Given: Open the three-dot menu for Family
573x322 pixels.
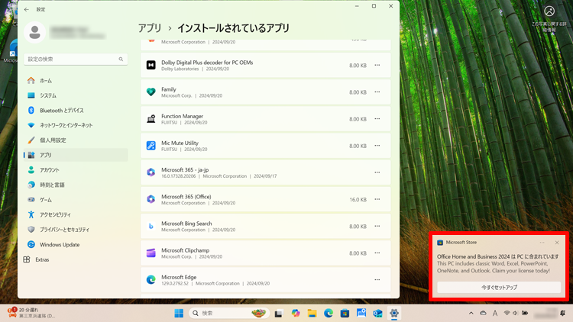Looking at the screenshot, I should click(x=377, y=92).
